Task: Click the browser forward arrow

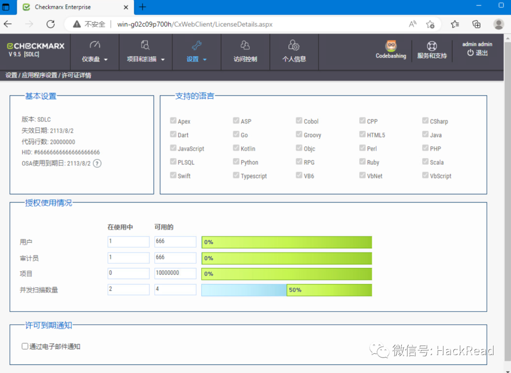Action: pyautogui.click(x=29, y=24)
